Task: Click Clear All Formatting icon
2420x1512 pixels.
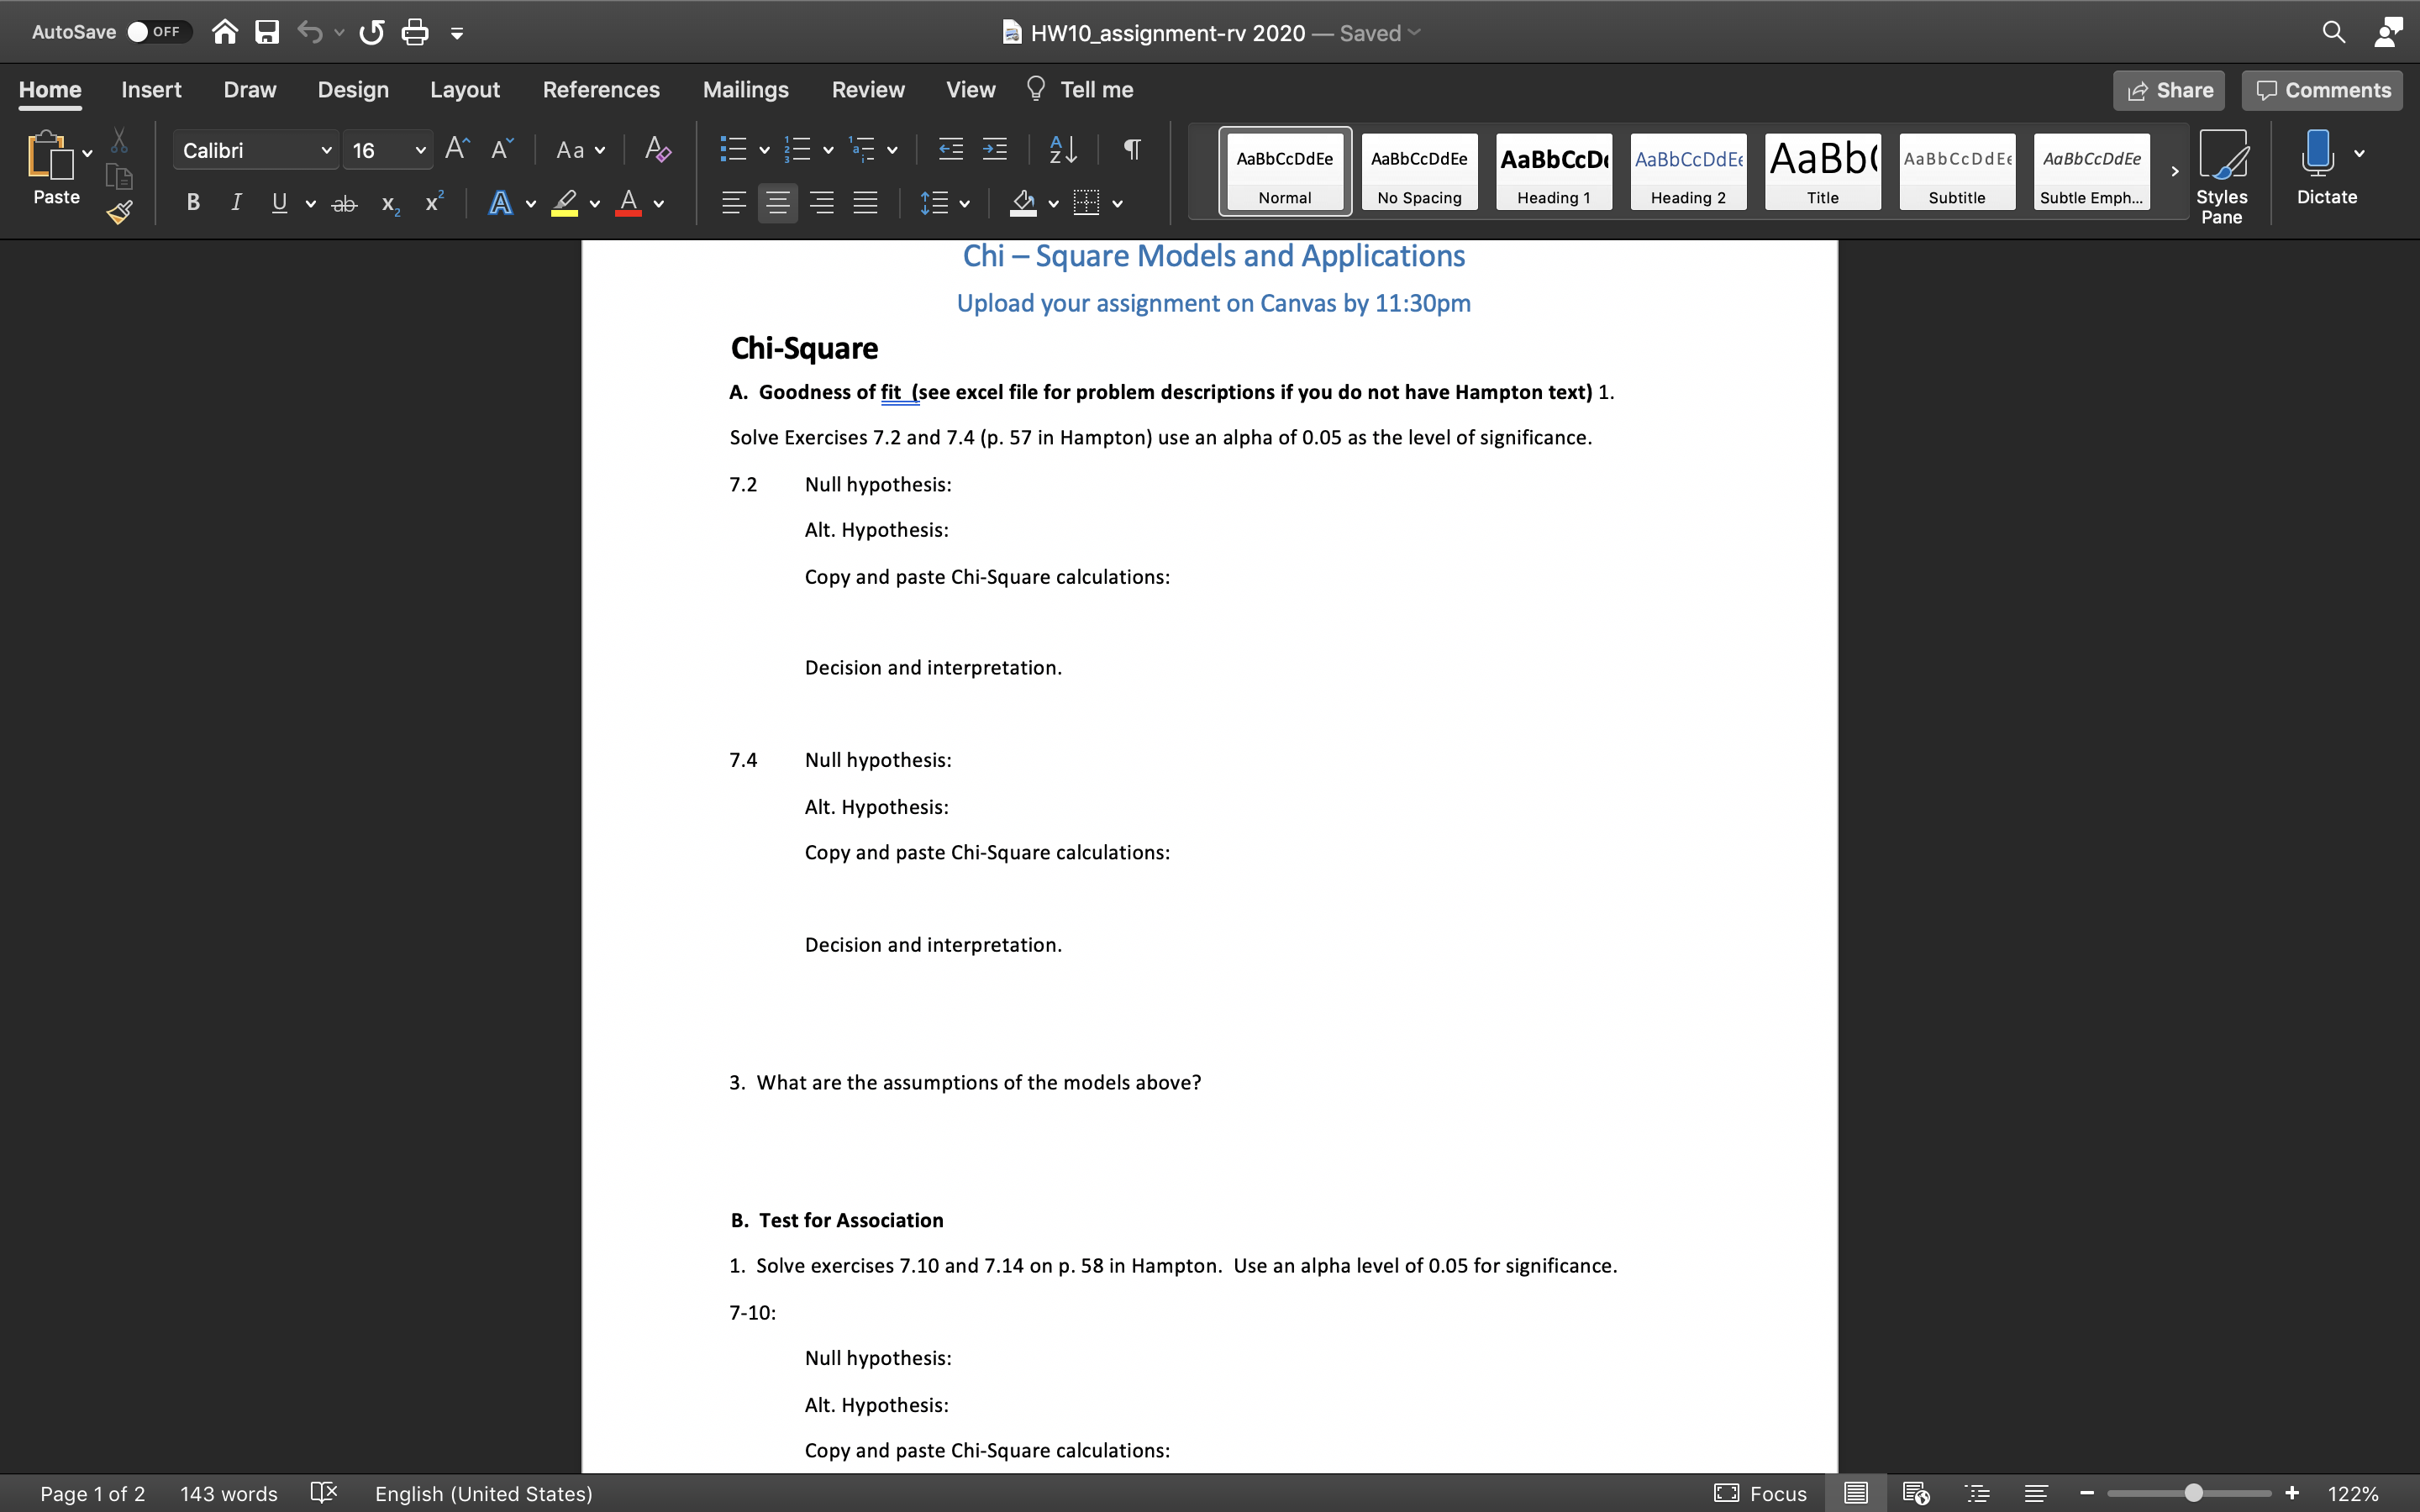Action: click(658, 149)
